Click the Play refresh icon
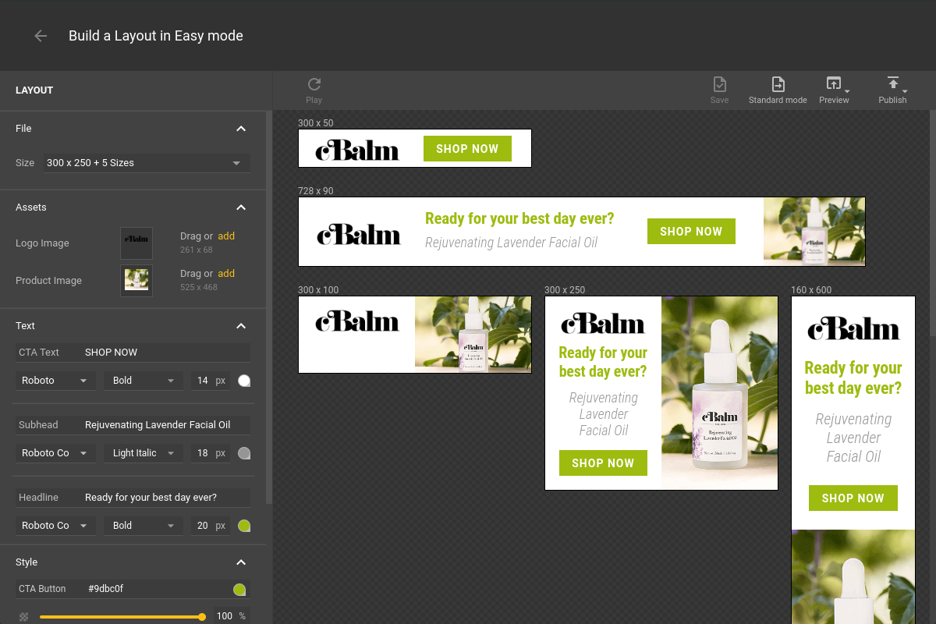The height and width of the screenshot is (624, 936). [x=314, y=84]
